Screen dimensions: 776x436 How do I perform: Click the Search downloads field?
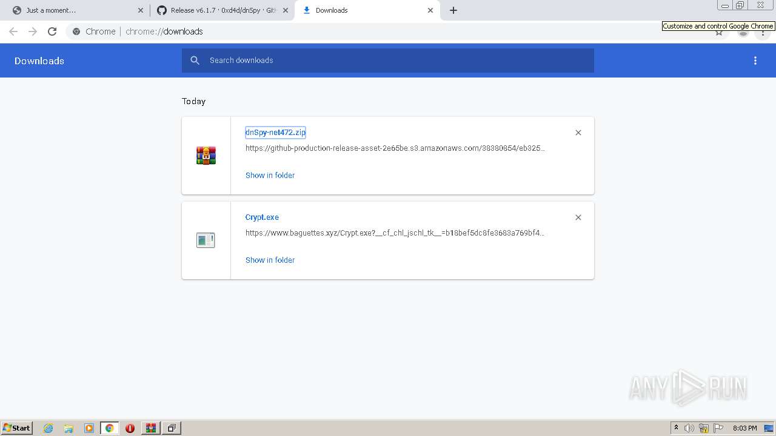point(388,61)
